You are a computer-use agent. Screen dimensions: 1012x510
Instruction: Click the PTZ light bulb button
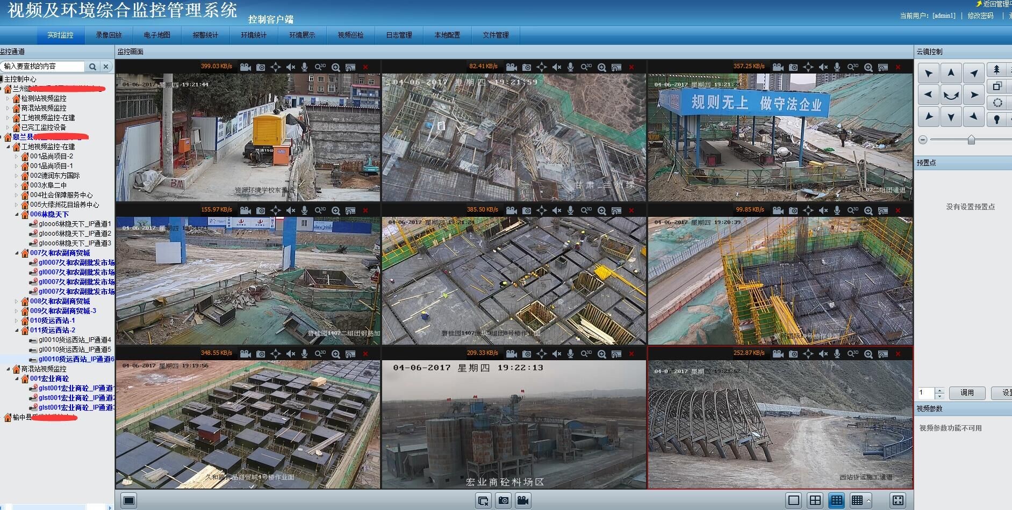point(997,119)
